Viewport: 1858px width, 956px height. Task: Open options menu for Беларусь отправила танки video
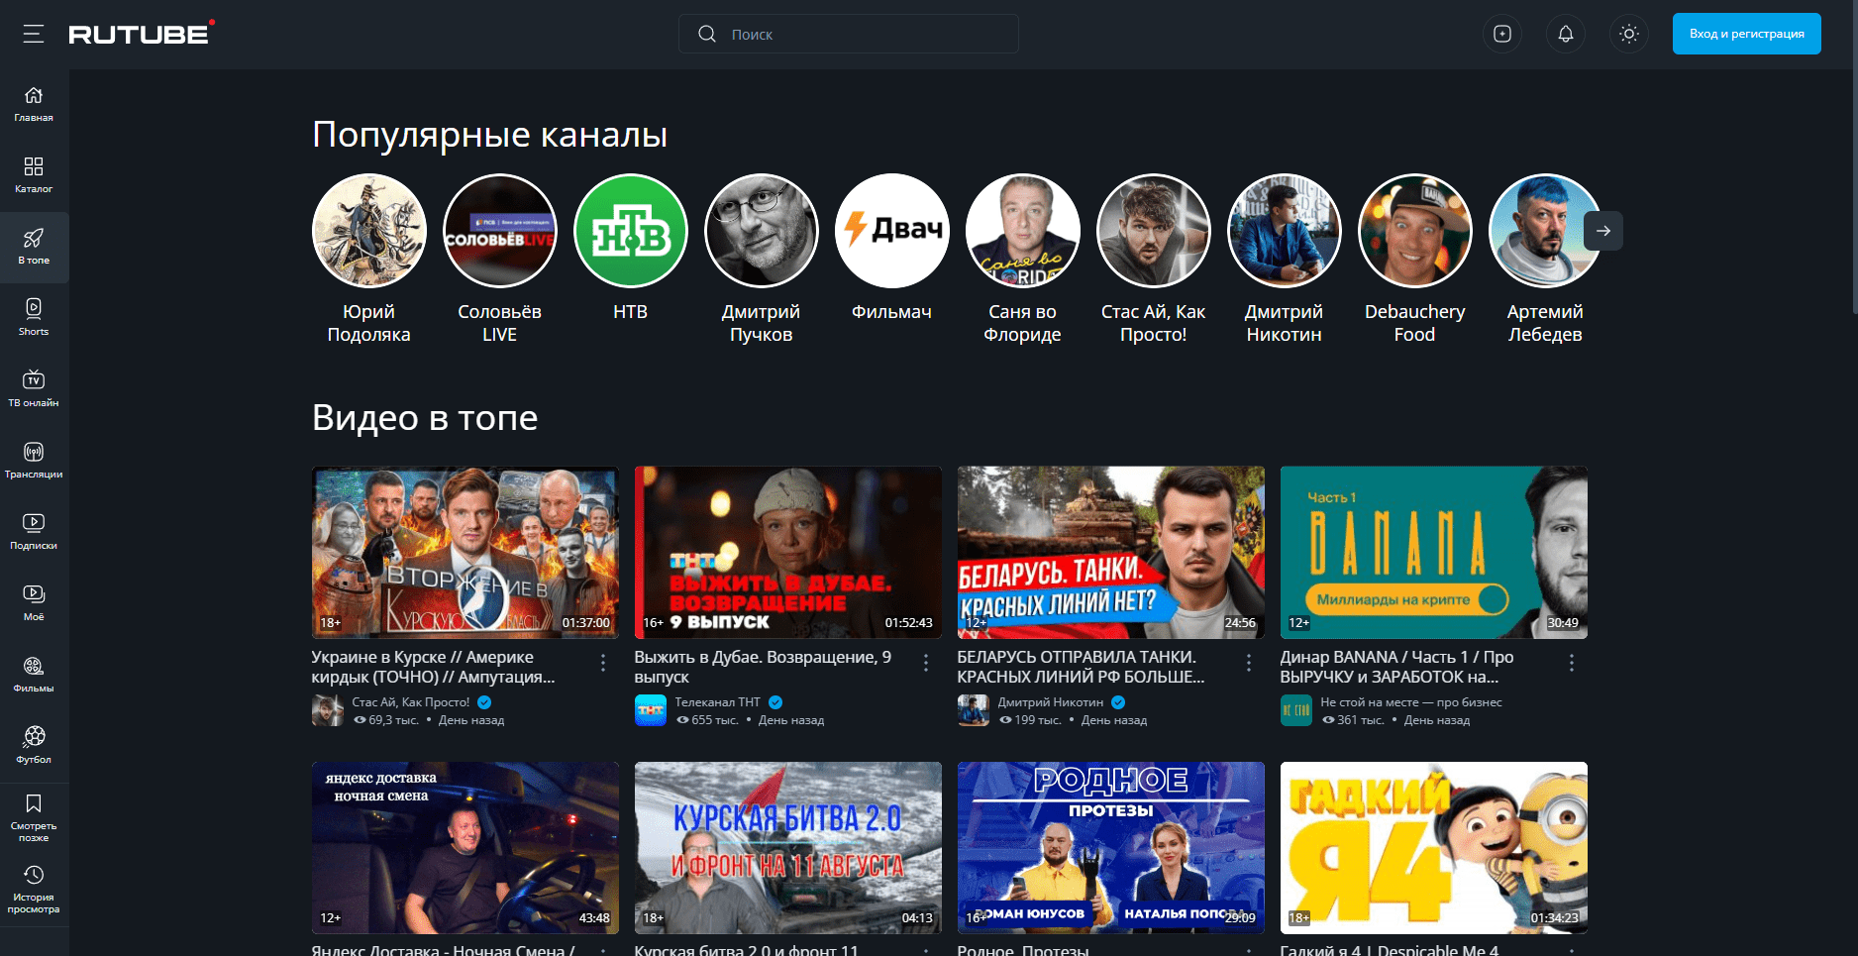pos(1249,663)
